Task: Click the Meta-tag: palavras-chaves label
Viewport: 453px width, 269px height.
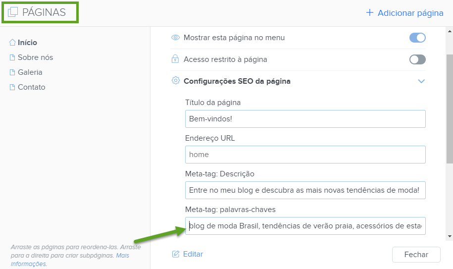Action: [x=230, y=210]
